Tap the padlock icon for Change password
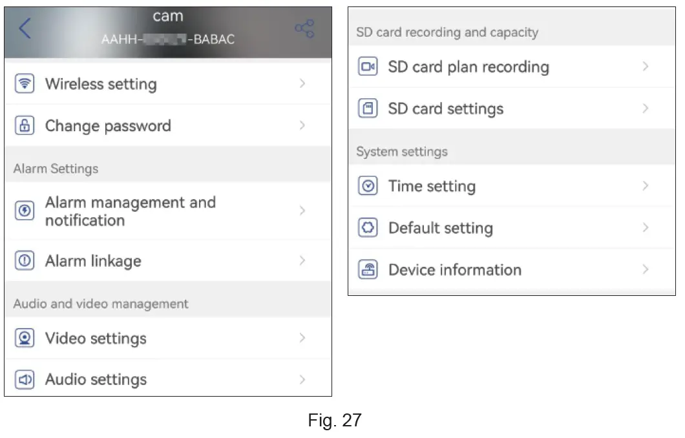Viewport: 685px width, 438px height. click(x=25, y=126)
